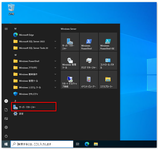The width and height of the screenshot is (158, 149).
Task: Expand the Microsoft SQL Server 2022 folder chevron
Action: [55, 41]
